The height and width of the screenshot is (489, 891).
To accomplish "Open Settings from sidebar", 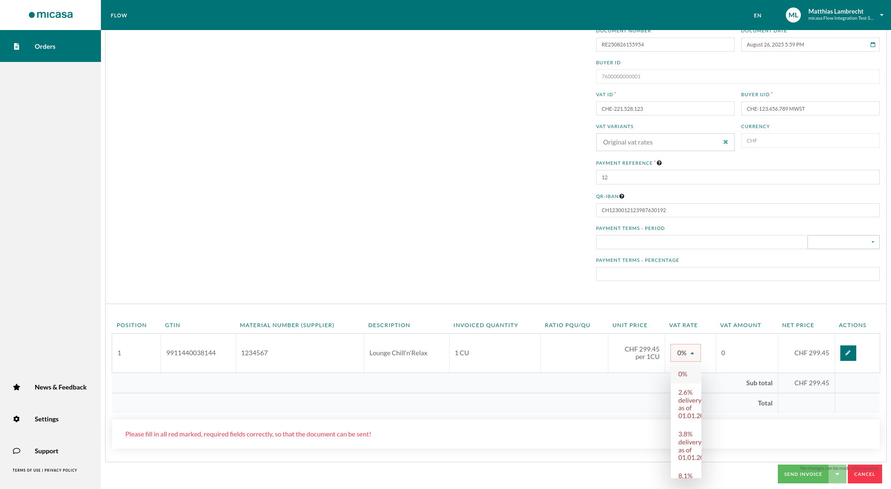I will point(46,419).
